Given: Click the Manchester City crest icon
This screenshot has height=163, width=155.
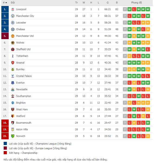Looking at the screenshot, I should coord(13,16).
